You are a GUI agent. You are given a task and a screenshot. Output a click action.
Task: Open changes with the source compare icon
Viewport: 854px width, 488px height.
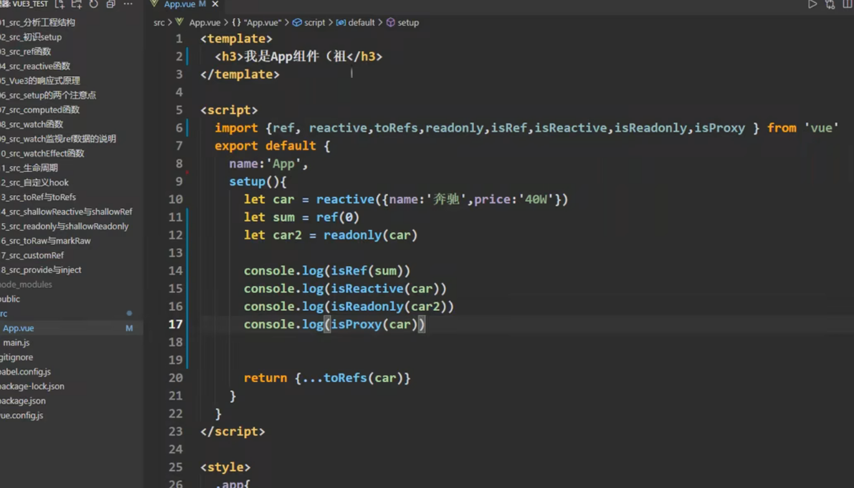coord(830,4)
